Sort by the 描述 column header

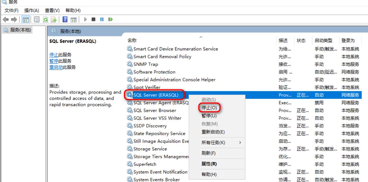click(283, 41)
